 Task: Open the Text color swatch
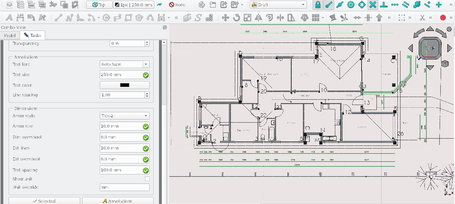click(x=124, y=85)
